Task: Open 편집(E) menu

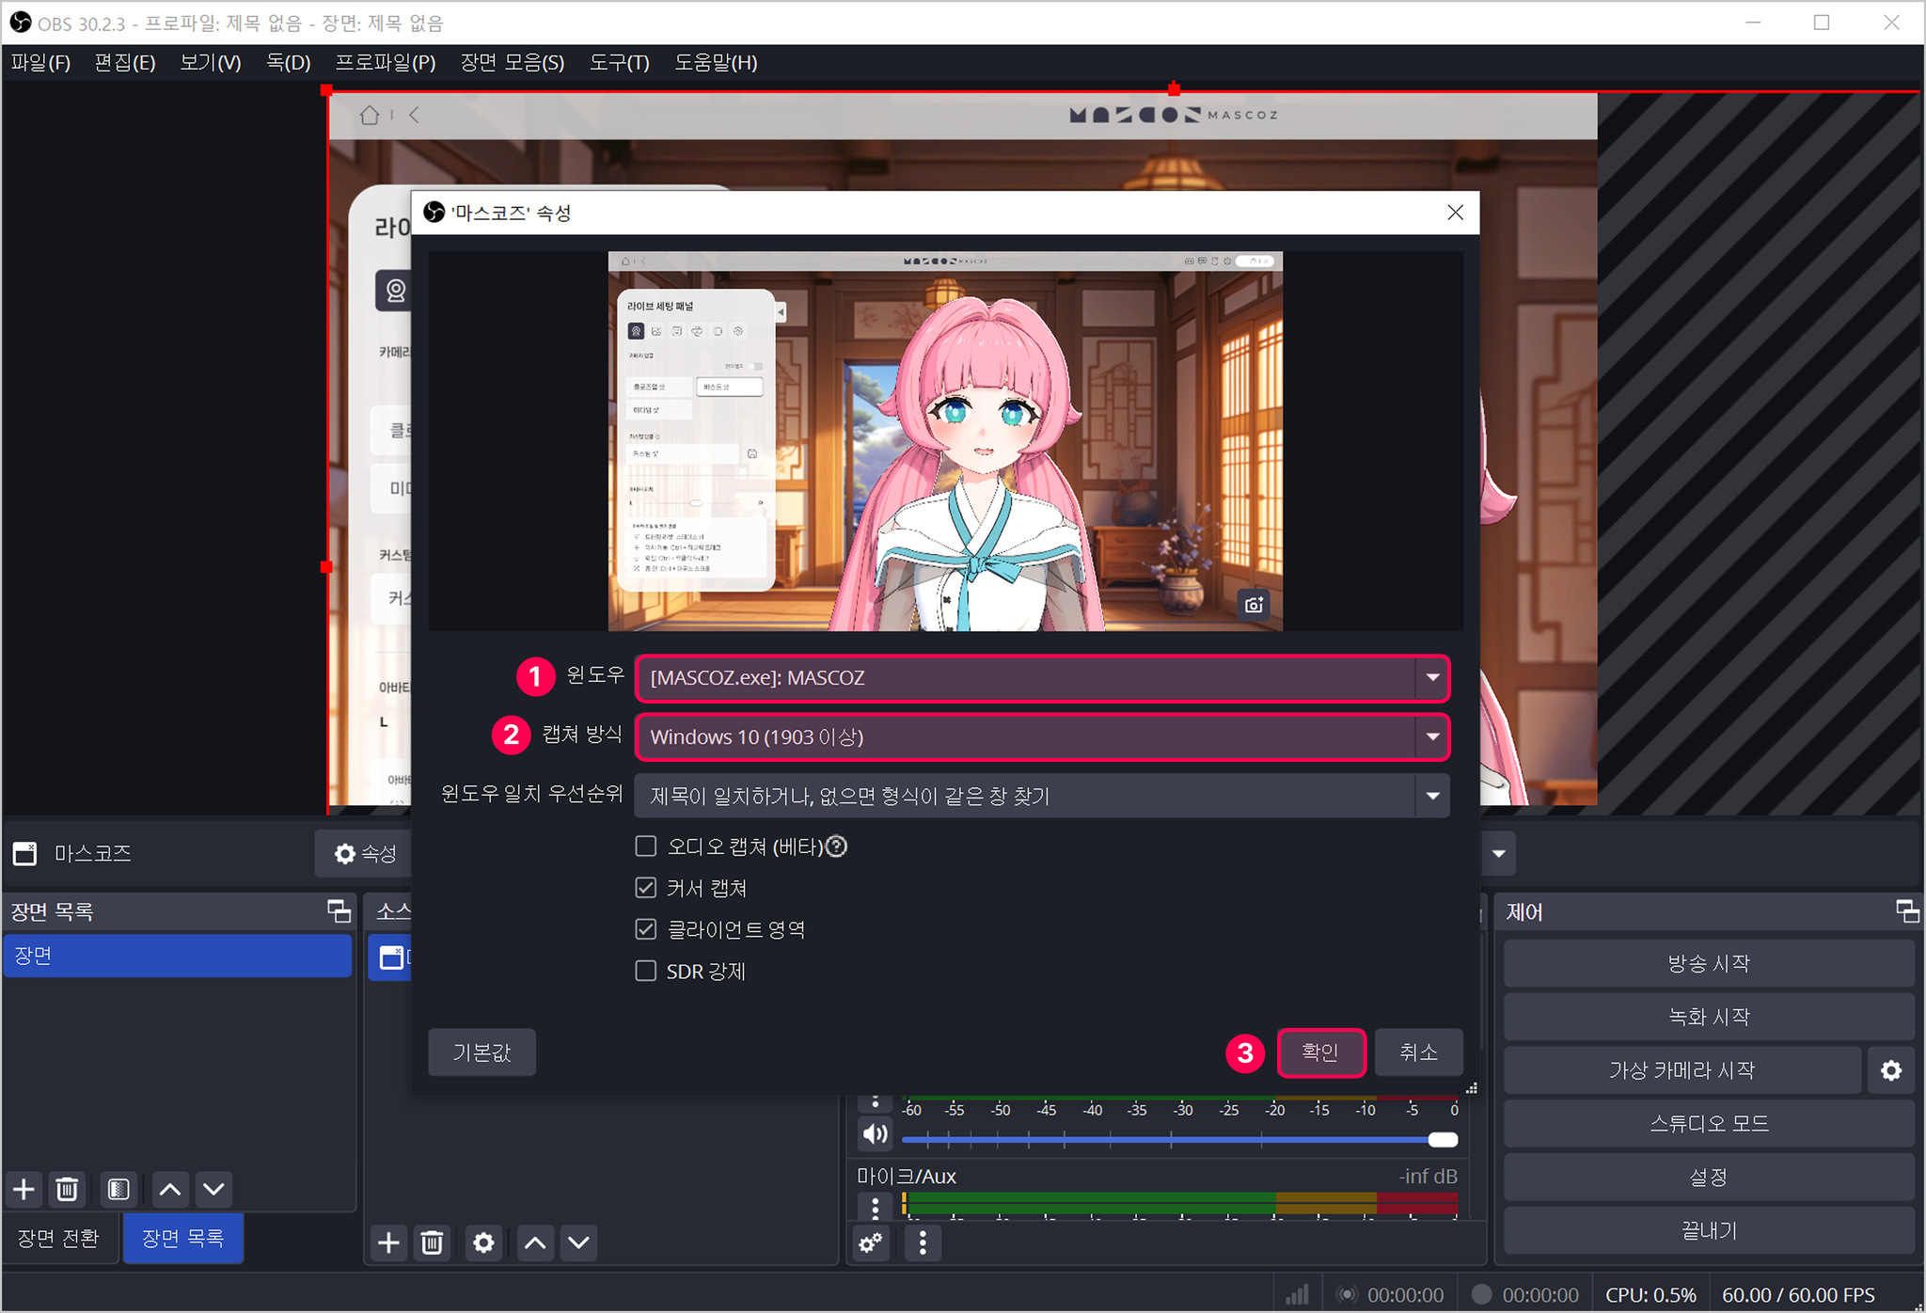Action: click(125, 63)
